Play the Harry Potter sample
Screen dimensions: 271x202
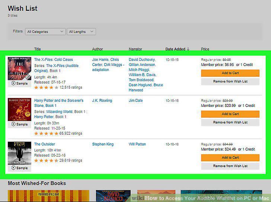click(19, 124)
